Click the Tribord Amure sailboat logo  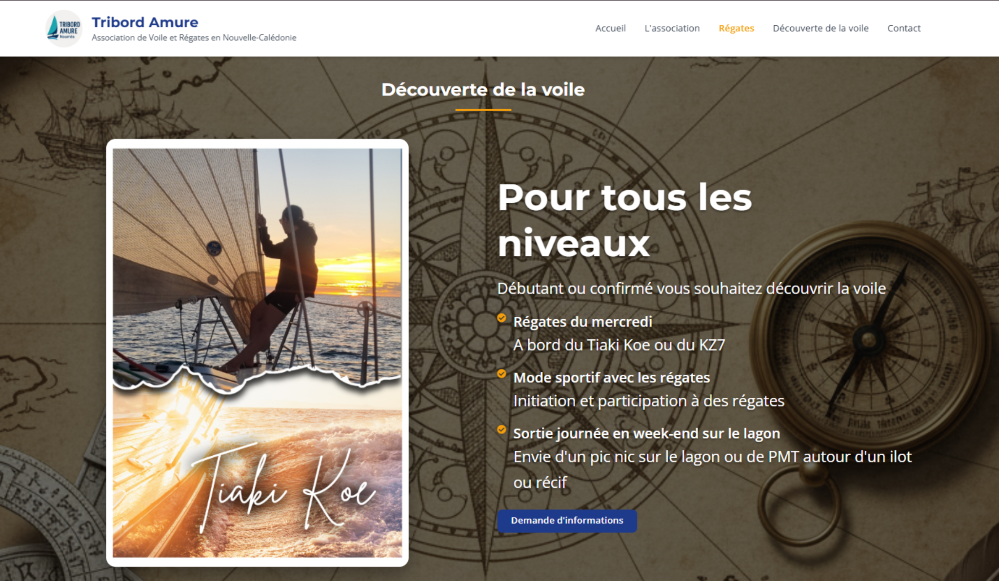tap(63, 28)
